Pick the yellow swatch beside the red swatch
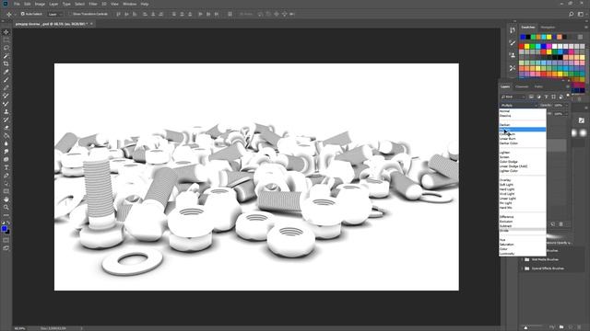The width and height of the screenshot is (590, 331). tap(526, 47)
